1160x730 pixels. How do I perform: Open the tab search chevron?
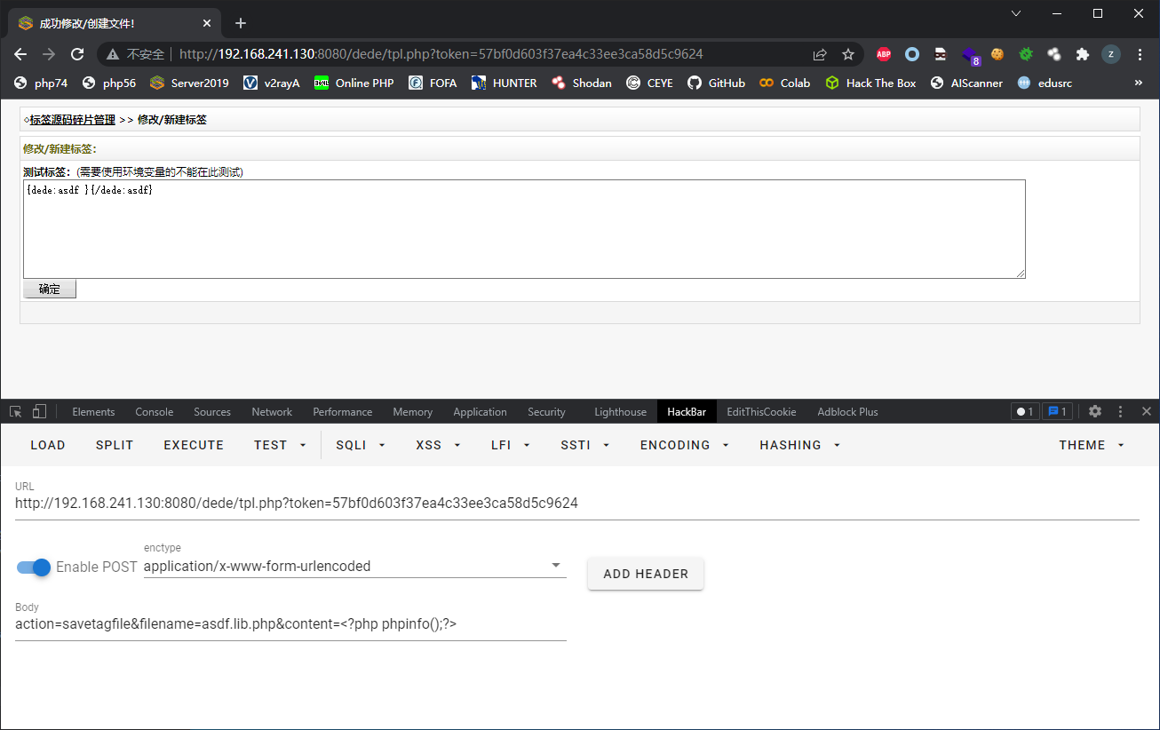1016,13
